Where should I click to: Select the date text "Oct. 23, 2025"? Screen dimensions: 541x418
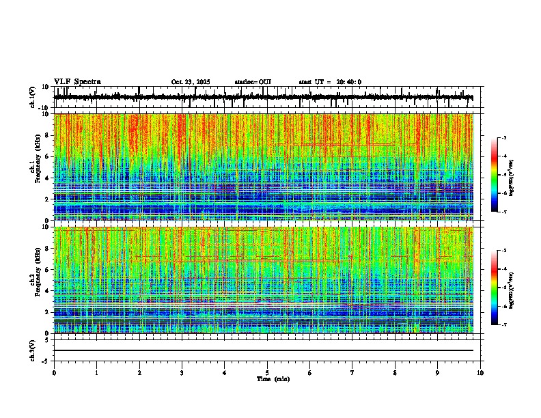coord(191,82)
